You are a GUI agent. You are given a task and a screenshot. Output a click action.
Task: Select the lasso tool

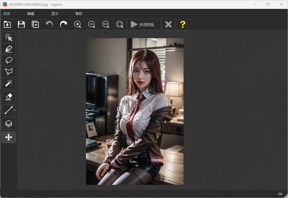click(x=9, y=61)
